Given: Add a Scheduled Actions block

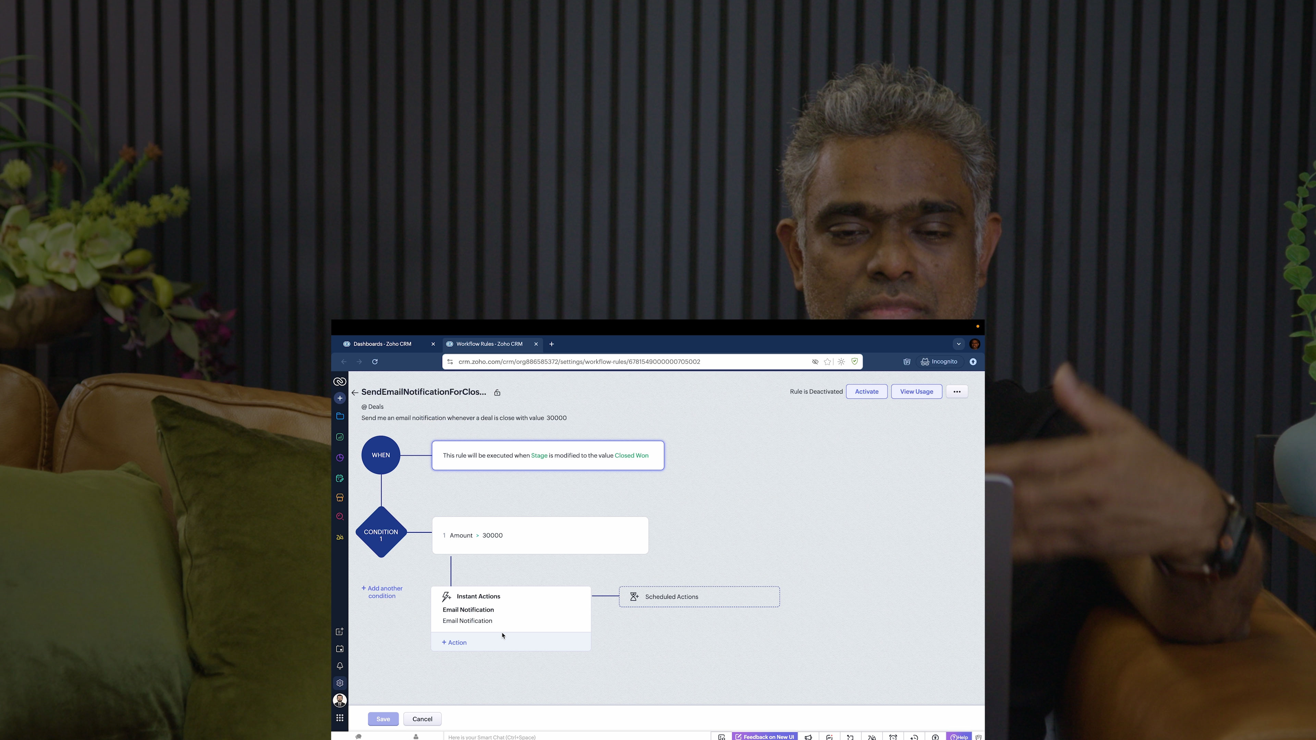Looking at the screenshot, I should pos(699,596).
